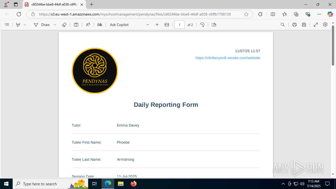The height and width of the screenshot is (189, 336).
Task: Open Split screen view
Action: pos(273,14)
